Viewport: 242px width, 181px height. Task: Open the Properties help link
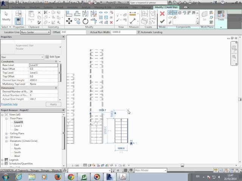[x=9, y=104]
